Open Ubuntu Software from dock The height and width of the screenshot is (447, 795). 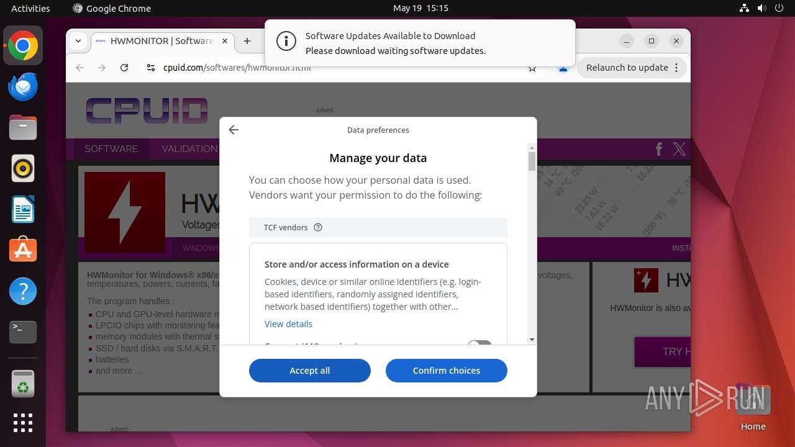click(x=23, y=251)
